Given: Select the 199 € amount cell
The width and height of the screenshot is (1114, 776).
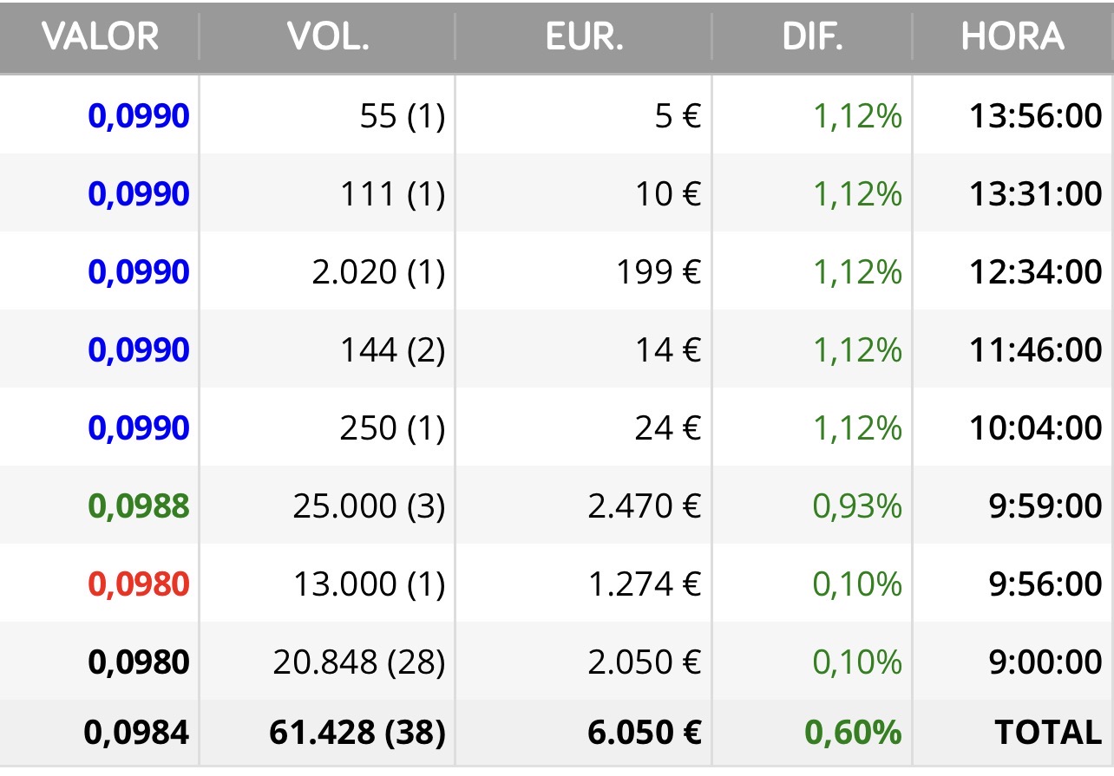Looking at the screenshot, I should pyautogui.click(x=659, y=271).
